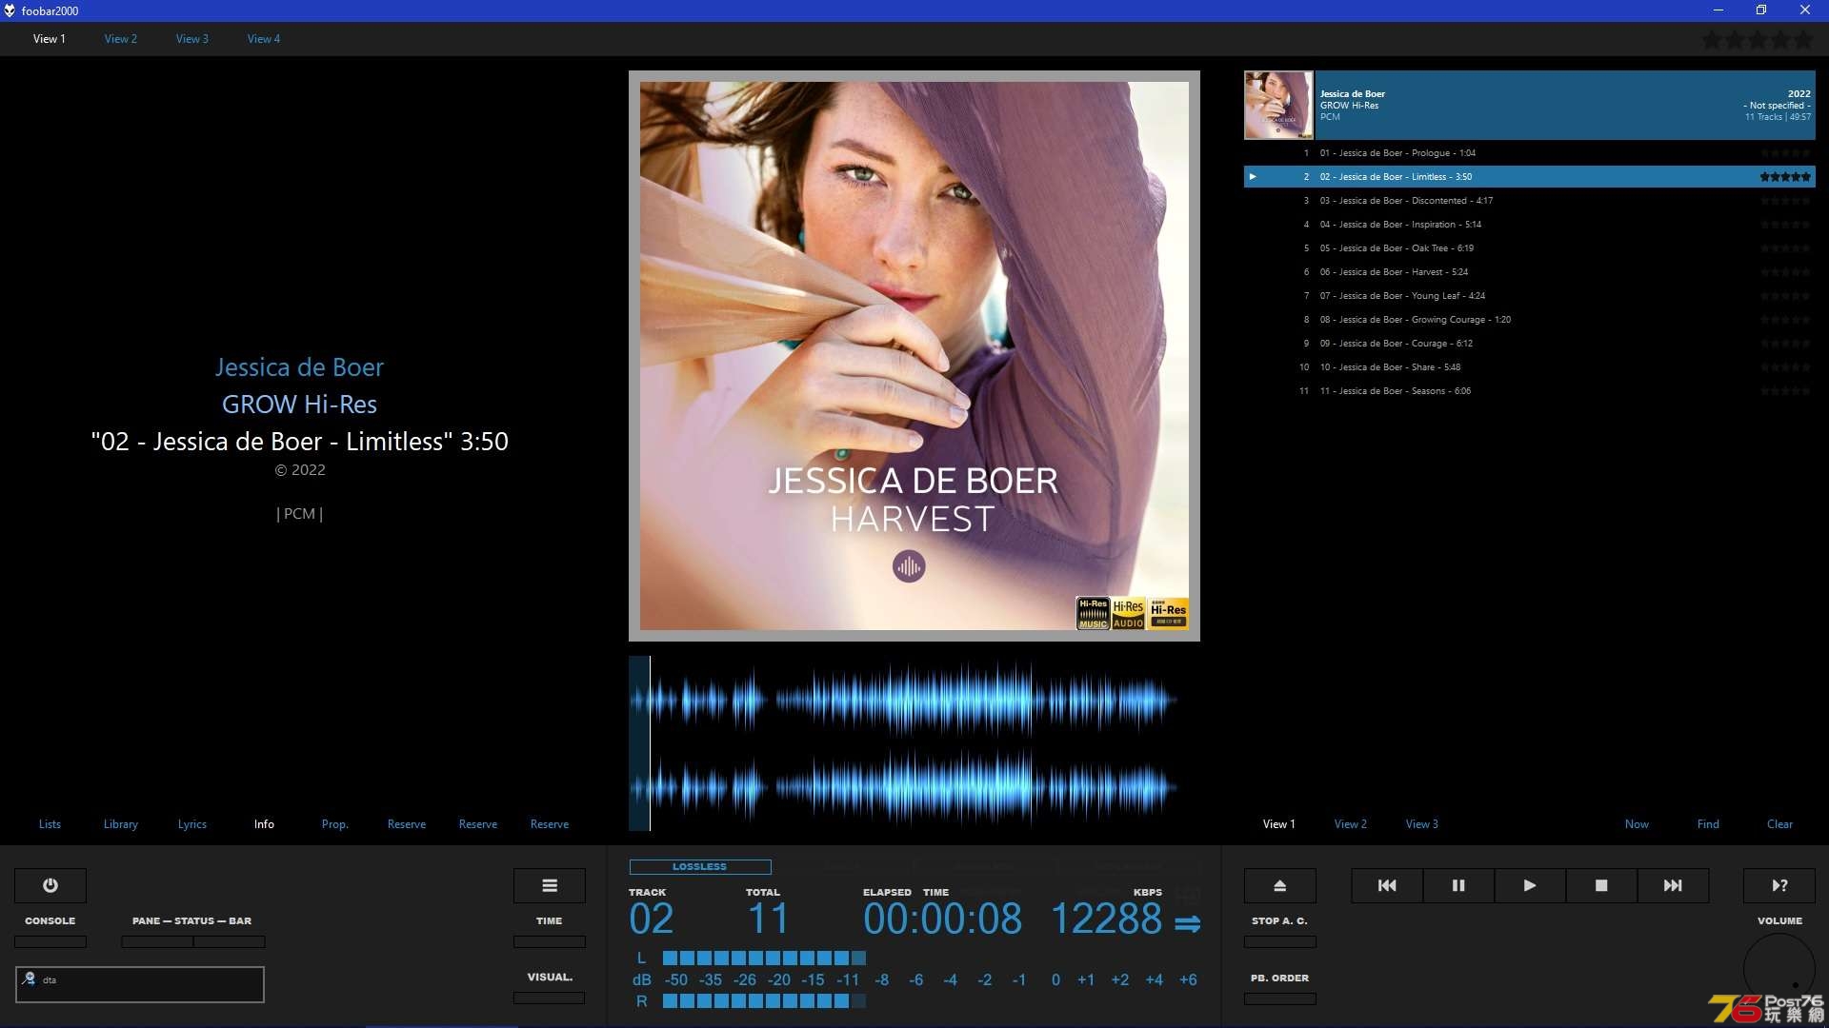Set rating using the stars in top-right toolbar
Viewport: 1829px width, 1028px height.
pyautogui.click(x=1758, y=40)
